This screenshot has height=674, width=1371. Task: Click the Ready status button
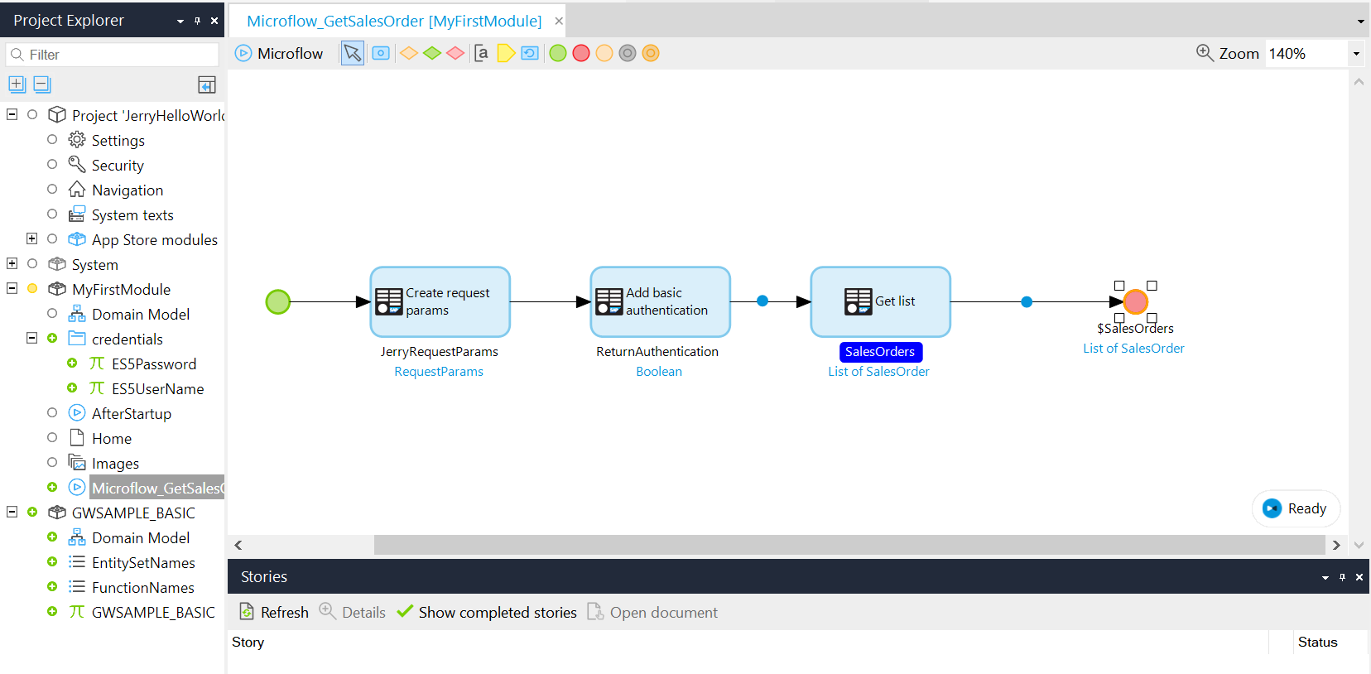(1296, 508)
